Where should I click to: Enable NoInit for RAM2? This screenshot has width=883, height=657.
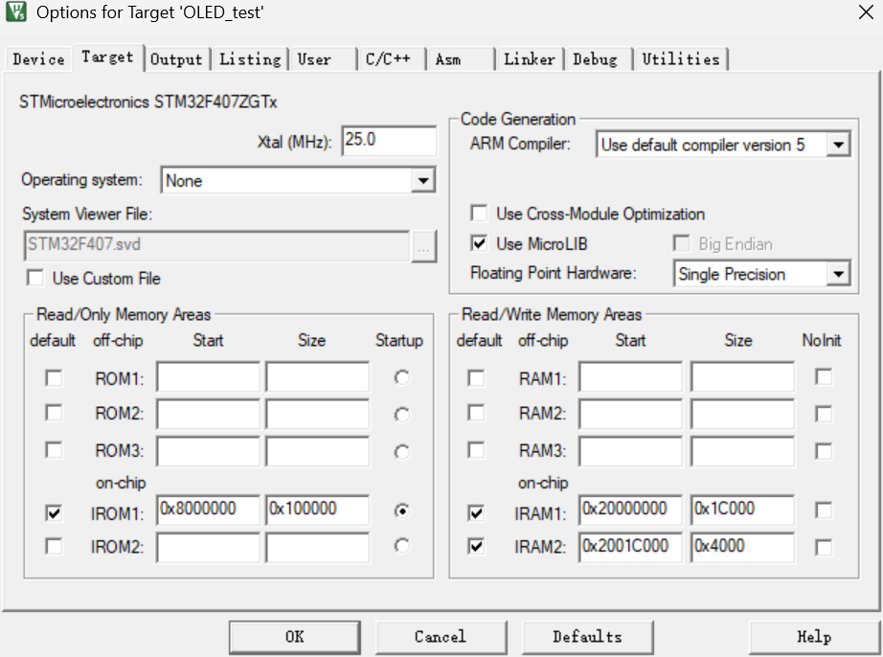point(824,414)
